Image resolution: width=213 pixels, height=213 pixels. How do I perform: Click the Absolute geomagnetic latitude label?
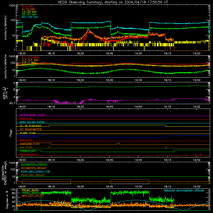tap(184, 190)
